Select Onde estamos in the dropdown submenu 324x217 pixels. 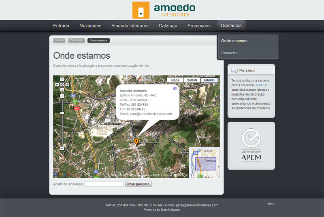click(x=248, y=40)
